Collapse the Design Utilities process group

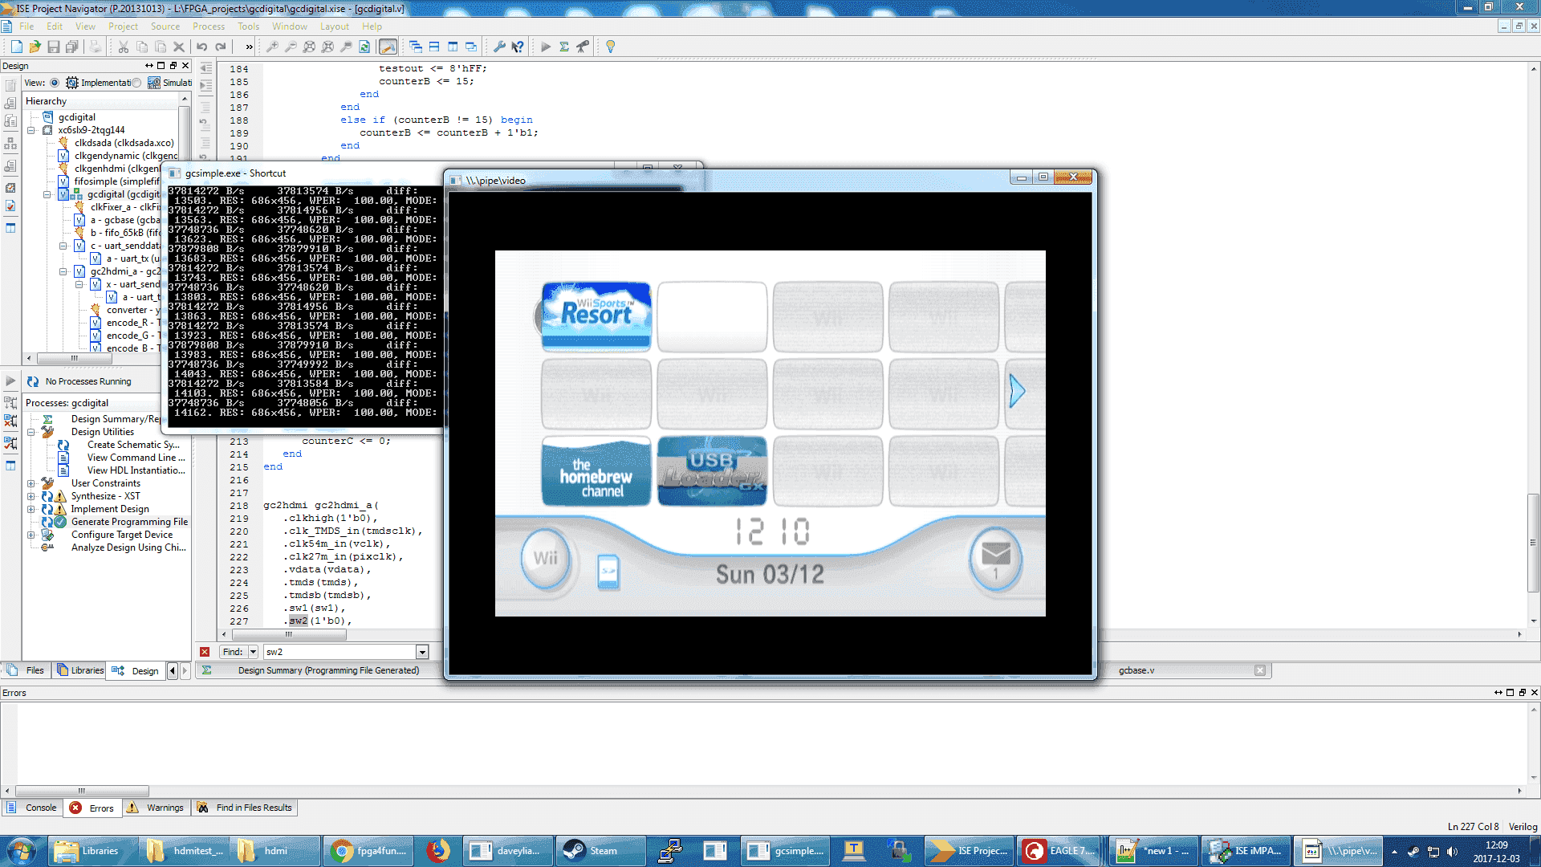[31, 432]
